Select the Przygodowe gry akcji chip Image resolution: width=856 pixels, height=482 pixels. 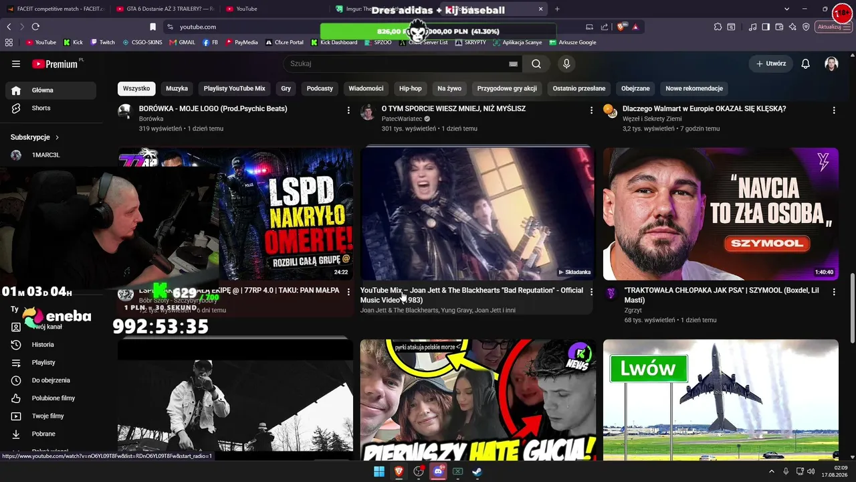click(x=507, y=88)
